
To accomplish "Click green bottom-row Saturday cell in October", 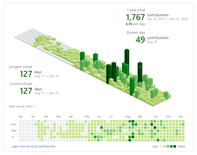I will [x=158, y=140].
